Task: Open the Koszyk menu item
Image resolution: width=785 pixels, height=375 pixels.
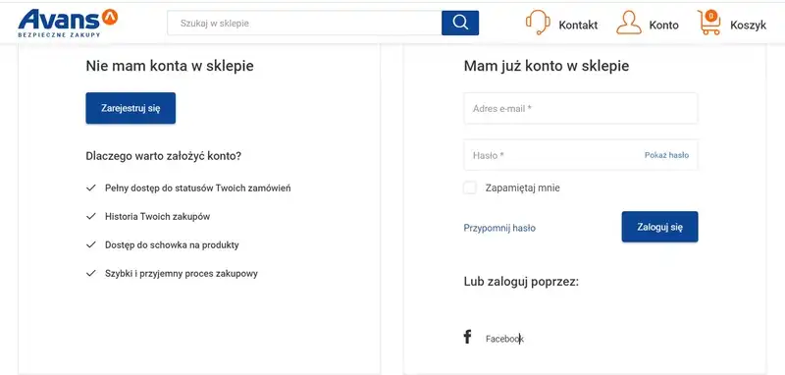Action: (x=748, y=26)
